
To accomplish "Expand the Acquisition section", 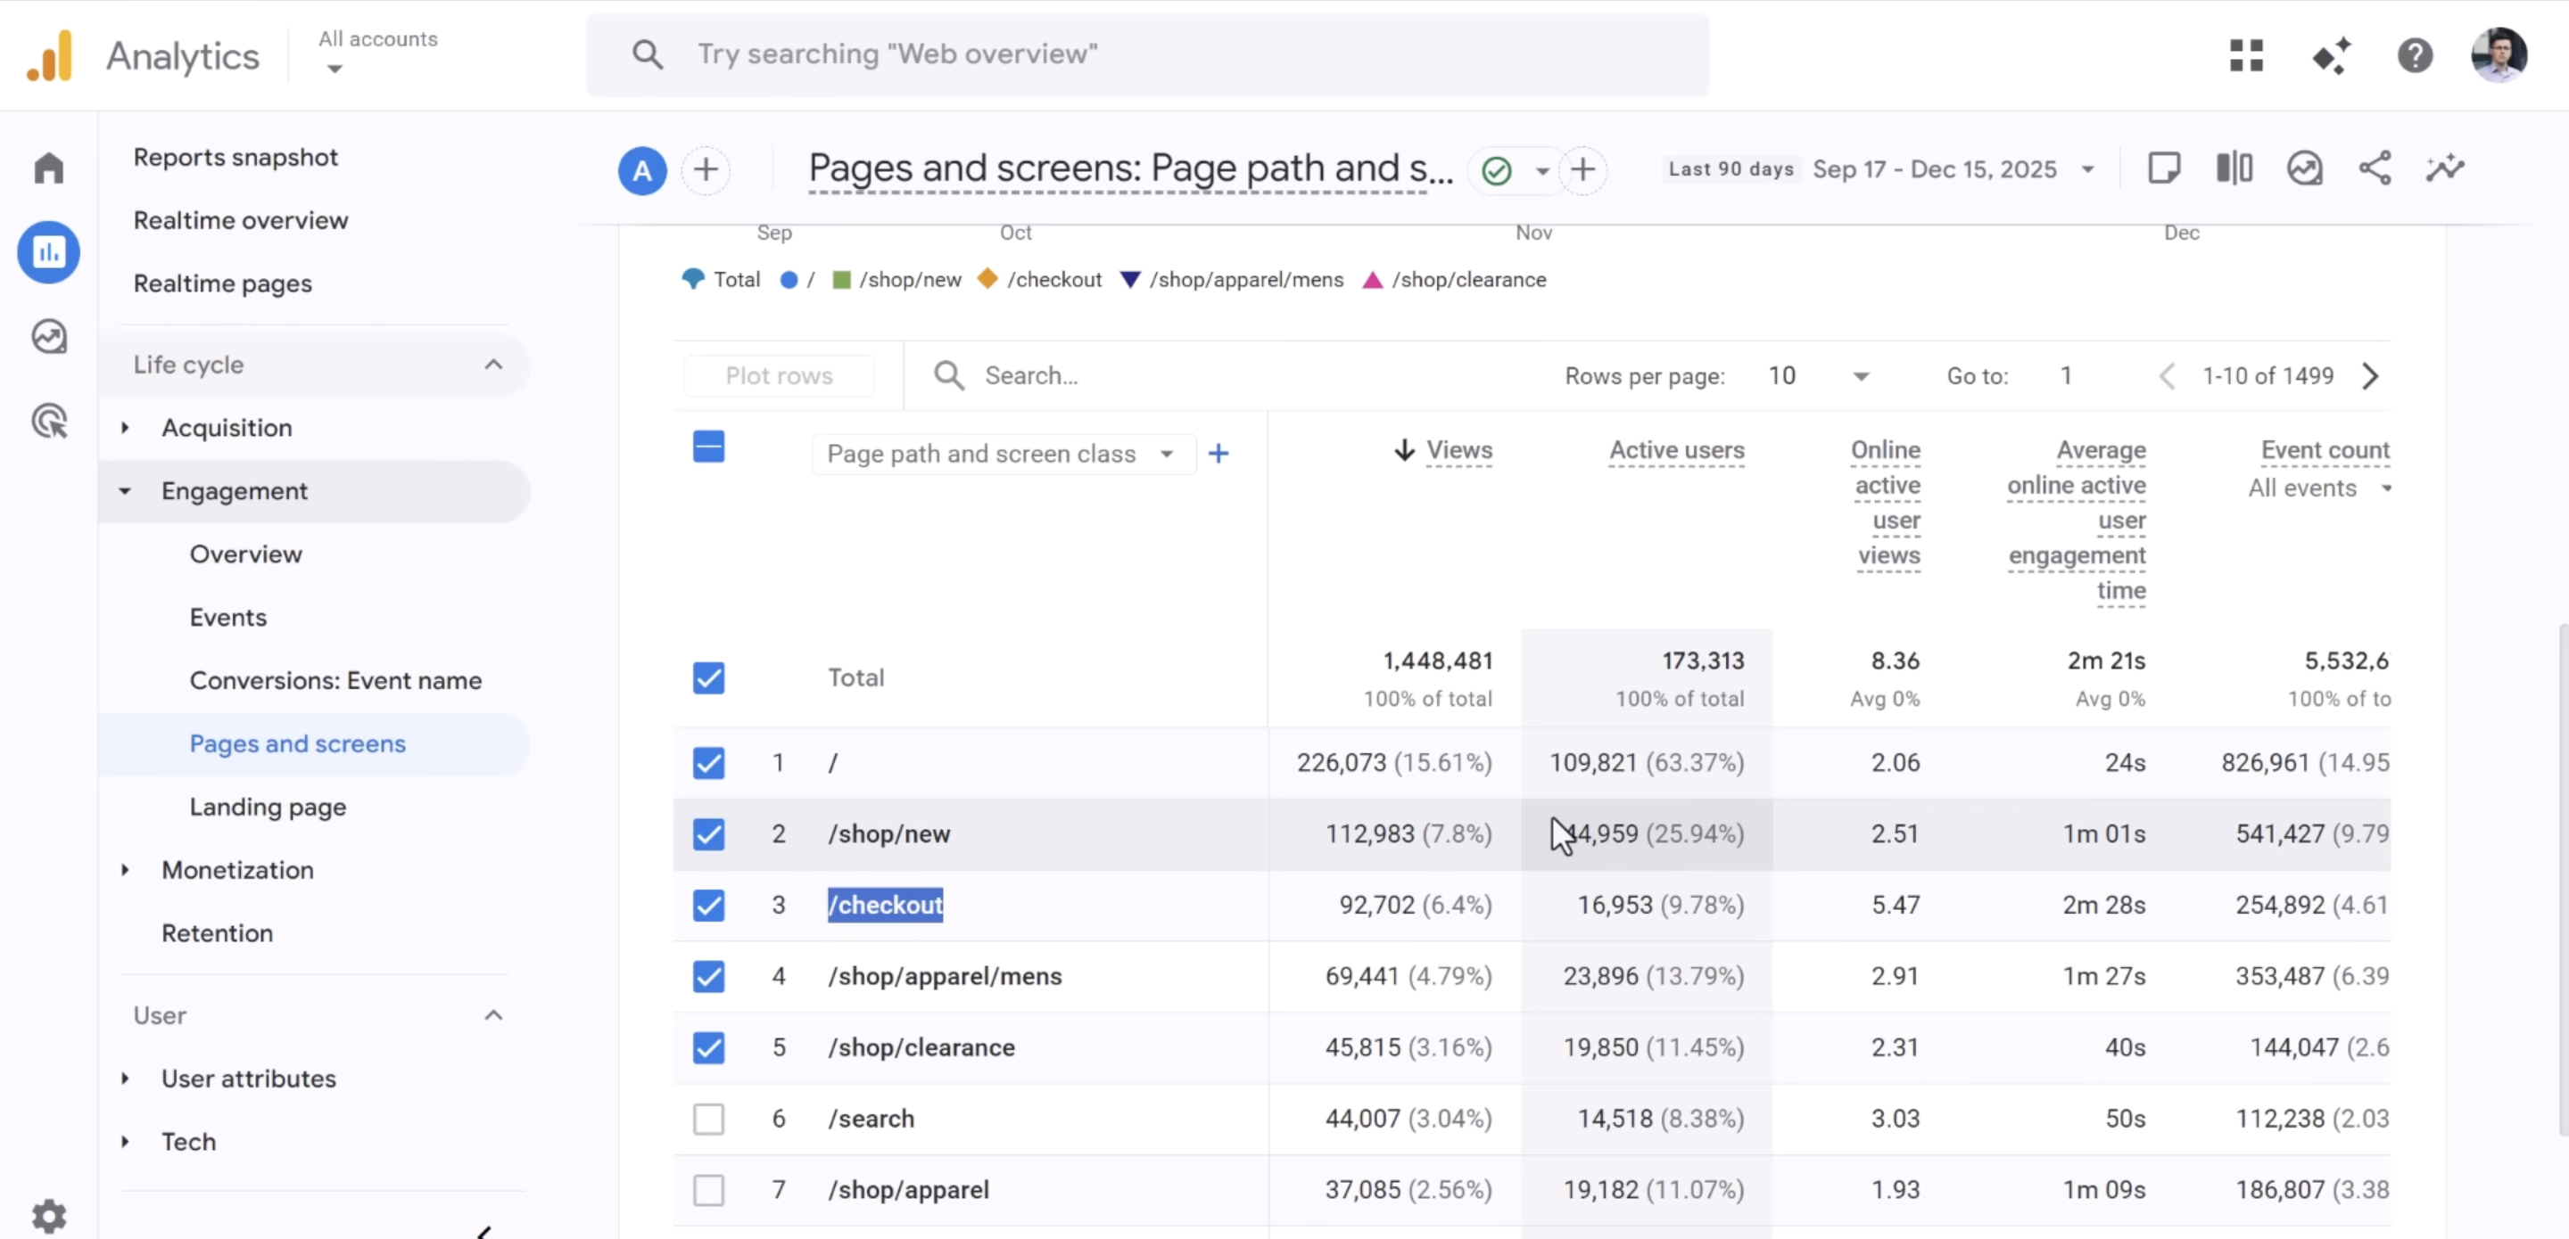I will tap(227, 428).
